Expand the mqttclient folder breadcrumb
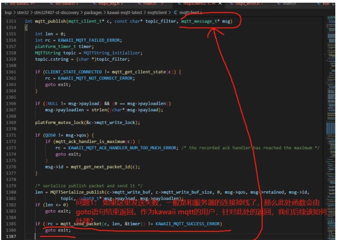The width and height of the screenshot is (338, 240). (x=157, y=12)
